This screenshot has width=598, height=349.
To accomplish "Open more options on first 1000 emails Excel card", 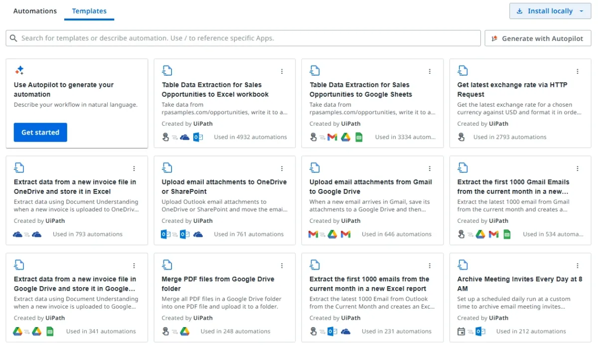I will tap(430, 266).
